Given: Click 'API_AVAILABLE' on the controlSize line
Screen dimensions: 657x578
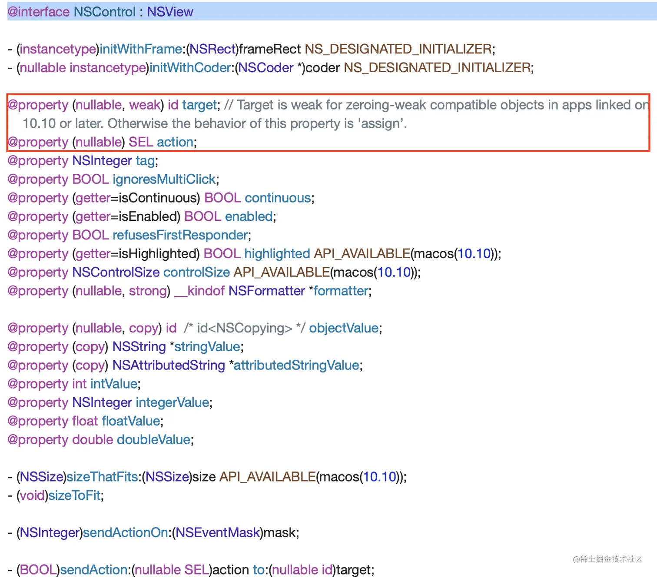Looking at the screenshot, I should (282, 272).
